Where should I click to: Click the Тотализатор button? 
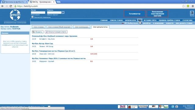tap(134, 13)
